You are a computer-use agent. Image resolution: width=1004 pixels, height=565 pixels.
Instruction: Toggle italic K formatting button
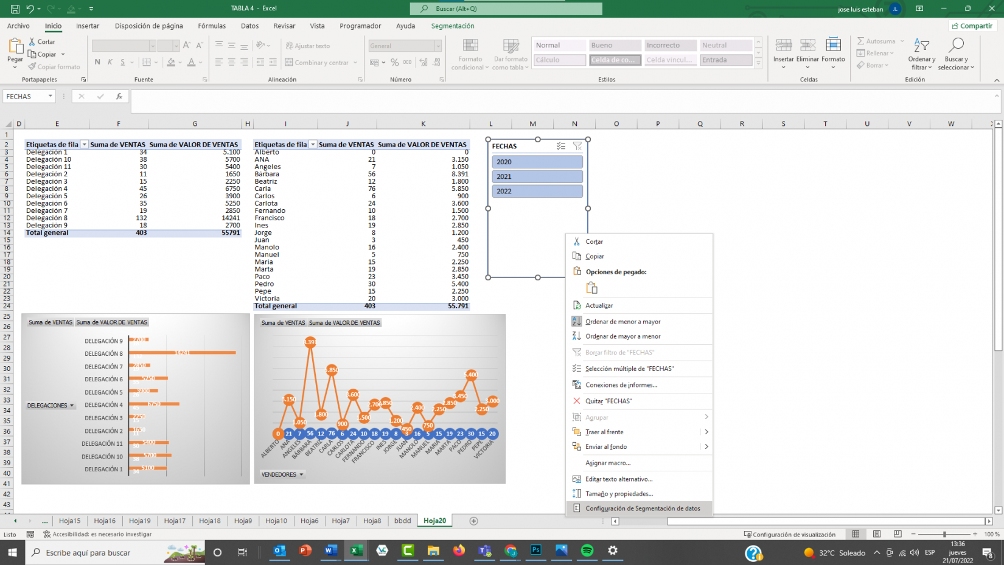110,62
